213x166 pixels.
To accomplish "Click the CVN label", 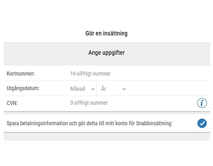I will click(x=12, y=103).
